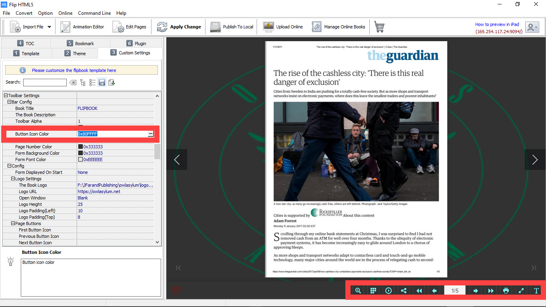This screenshot has height=307, width=546.
Task: Open the thumbnails grid view
Action: (373, 291)
